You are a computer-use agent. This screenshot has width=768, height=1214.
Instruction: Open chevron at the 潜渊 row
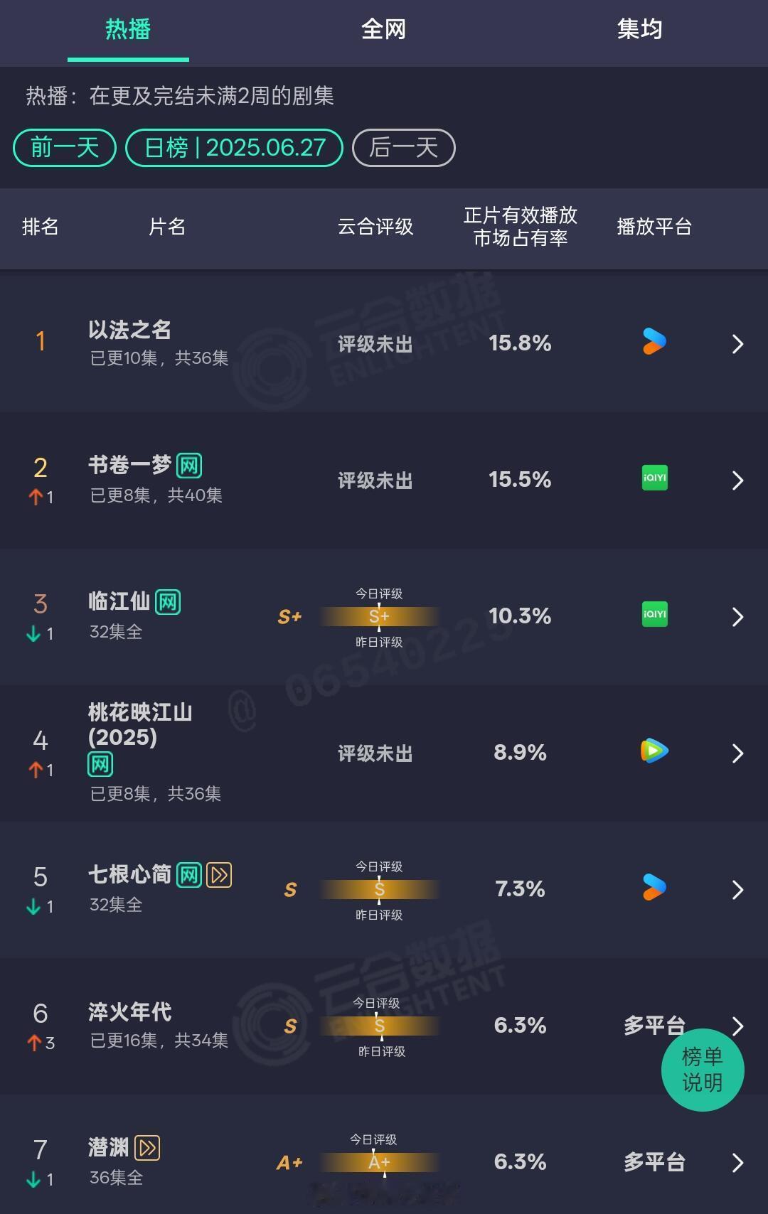[x=737, y=1163]
